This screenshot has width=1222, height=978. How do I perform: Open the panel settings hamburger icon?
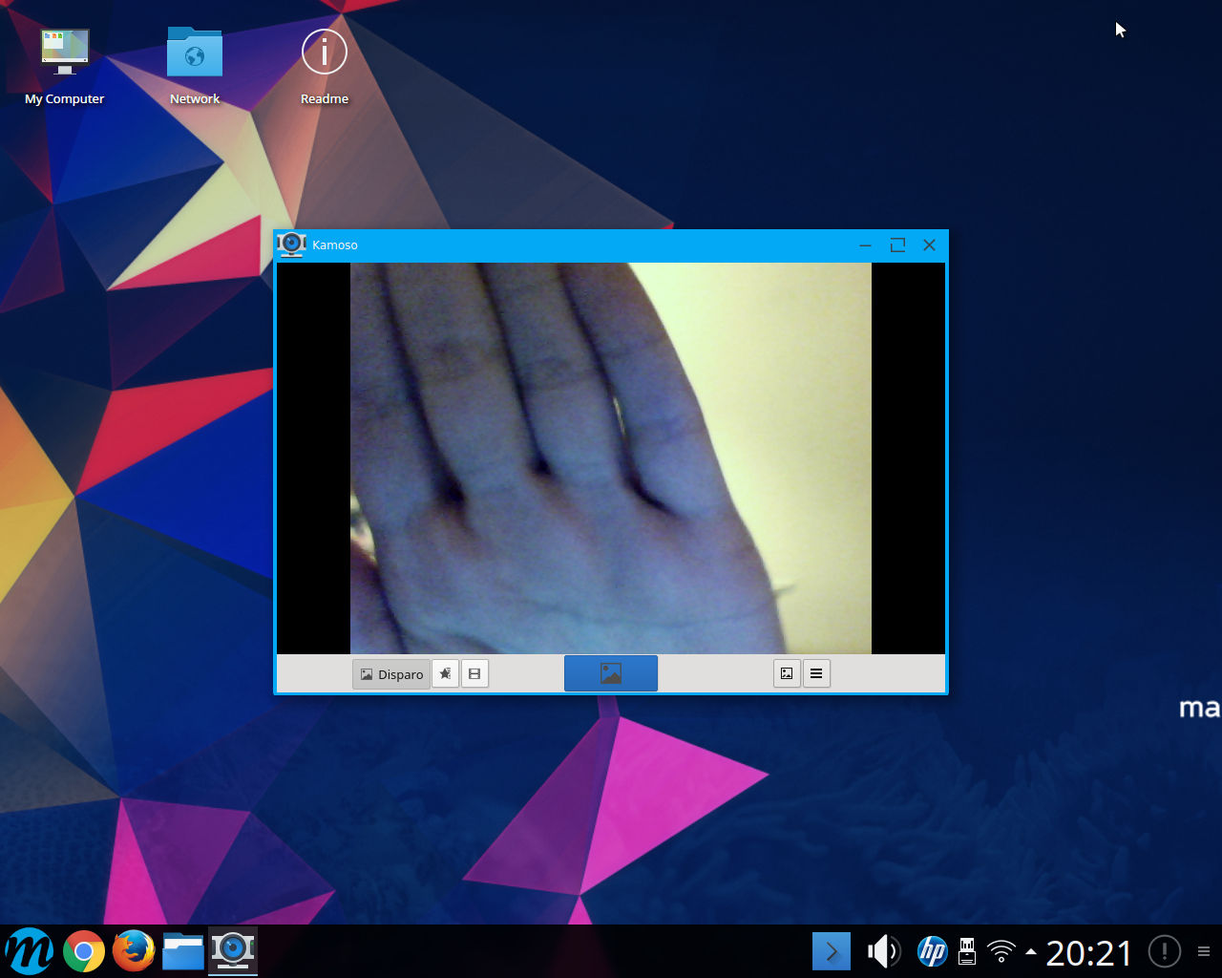(x=1204, y=951)
